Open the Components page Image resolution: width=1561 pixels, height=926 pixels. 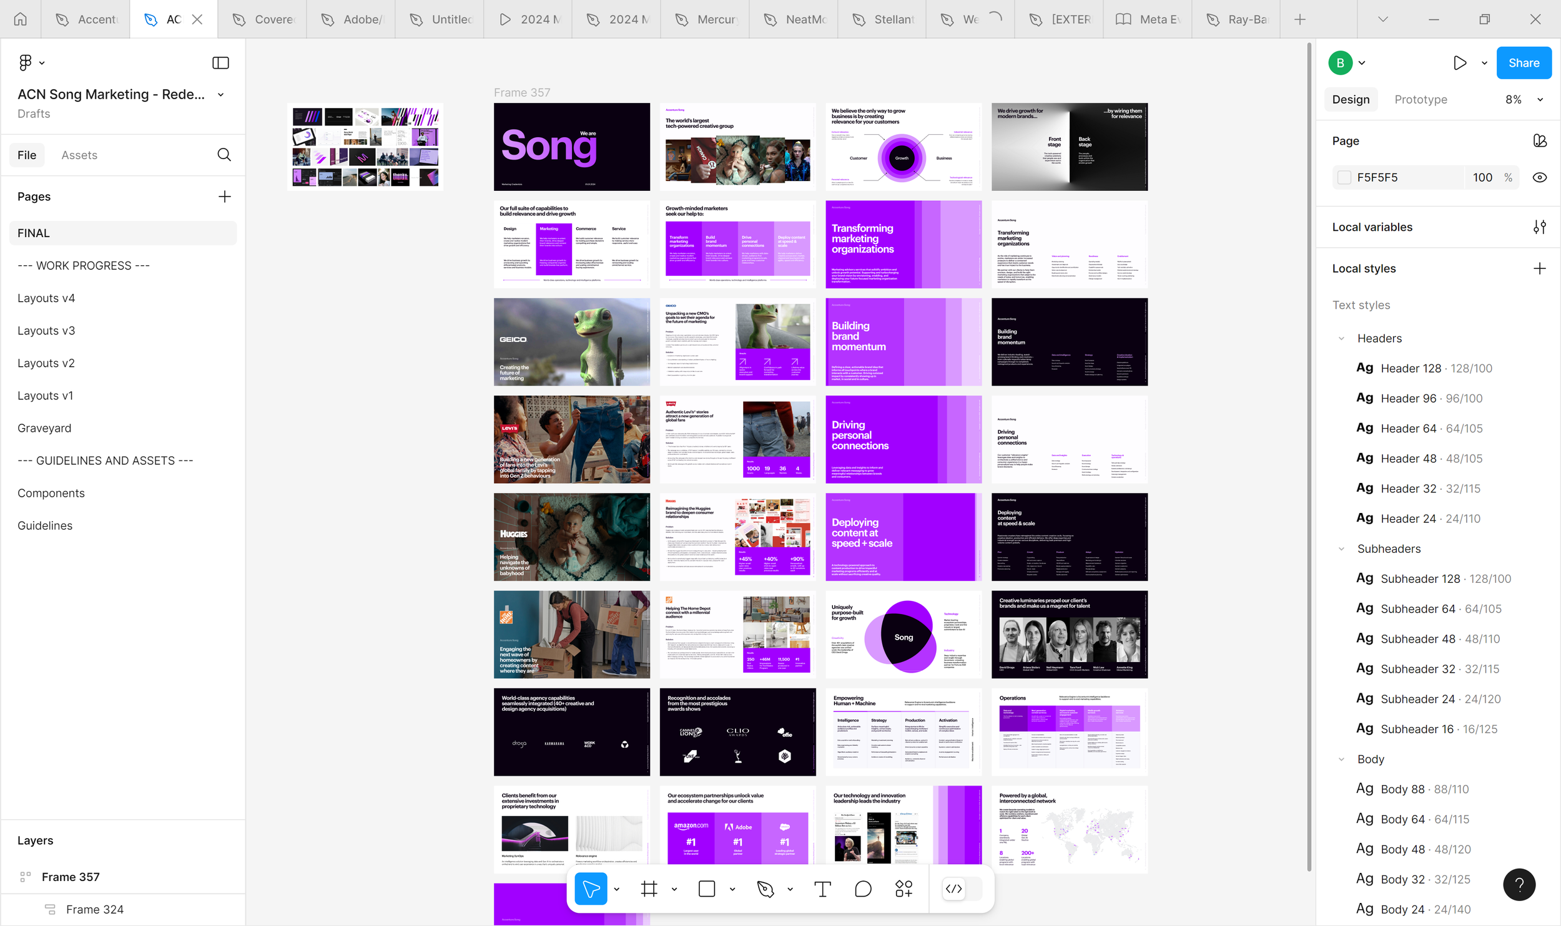tap(51, 493)
